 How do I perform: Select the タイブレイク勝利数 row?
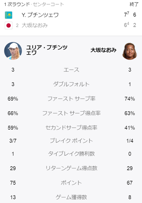click(71, 154)
